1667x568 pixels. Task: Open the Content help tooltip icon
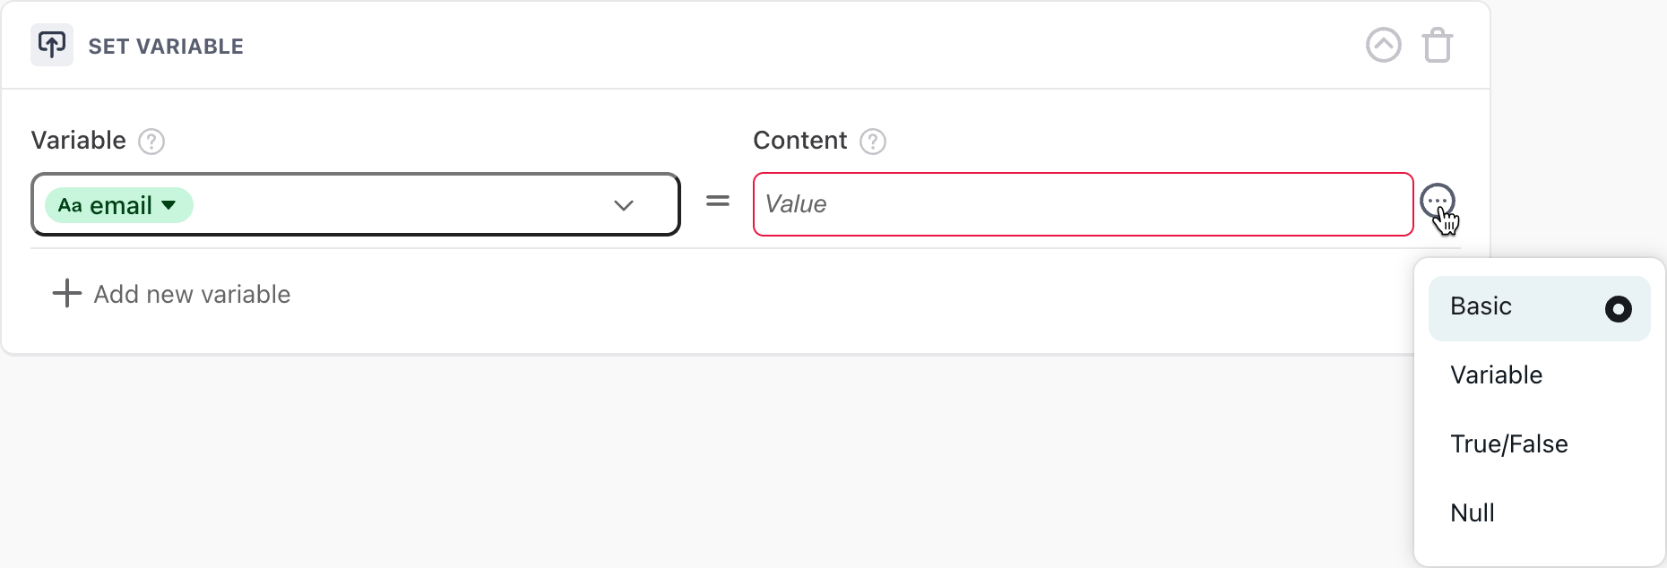click(x=873, y=141)
